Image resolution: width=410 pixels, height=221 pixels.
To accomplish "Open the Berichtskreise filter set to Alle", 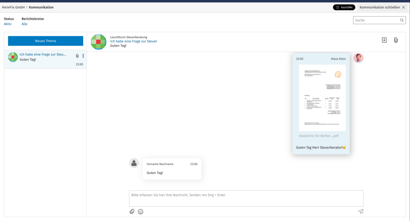I will (24, 24).
